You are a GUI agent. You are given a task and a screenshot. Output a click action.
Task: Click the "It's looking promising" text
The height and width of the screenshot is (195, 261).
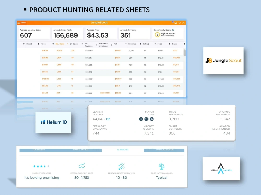pos(41,178)
